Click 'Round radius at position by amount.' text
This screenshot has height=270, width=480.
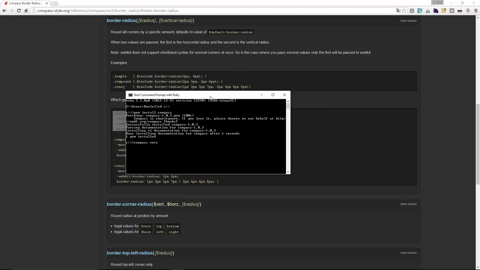point(140,216)
